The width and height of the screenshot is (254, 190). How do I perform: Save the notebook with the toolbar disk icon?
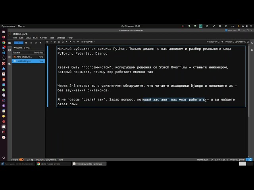(x=47, y=42)
